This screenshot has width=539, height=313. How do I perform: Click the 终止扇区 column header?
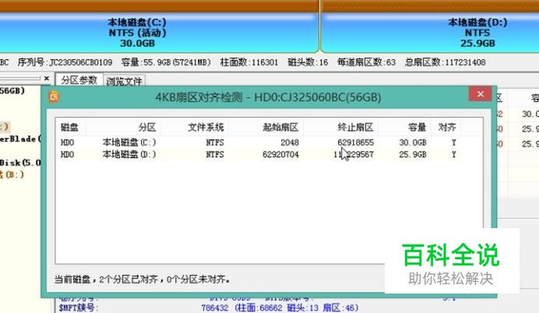[x=341, y=128]
